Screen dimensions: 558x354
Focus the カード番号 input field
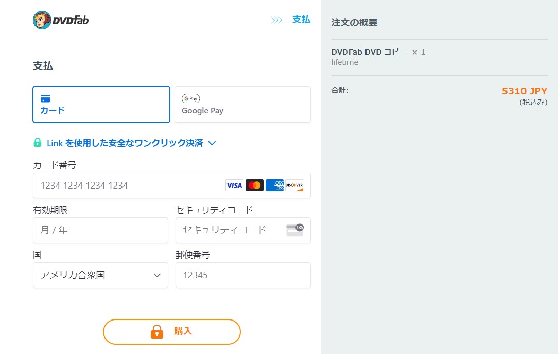[x=172, y=186]
